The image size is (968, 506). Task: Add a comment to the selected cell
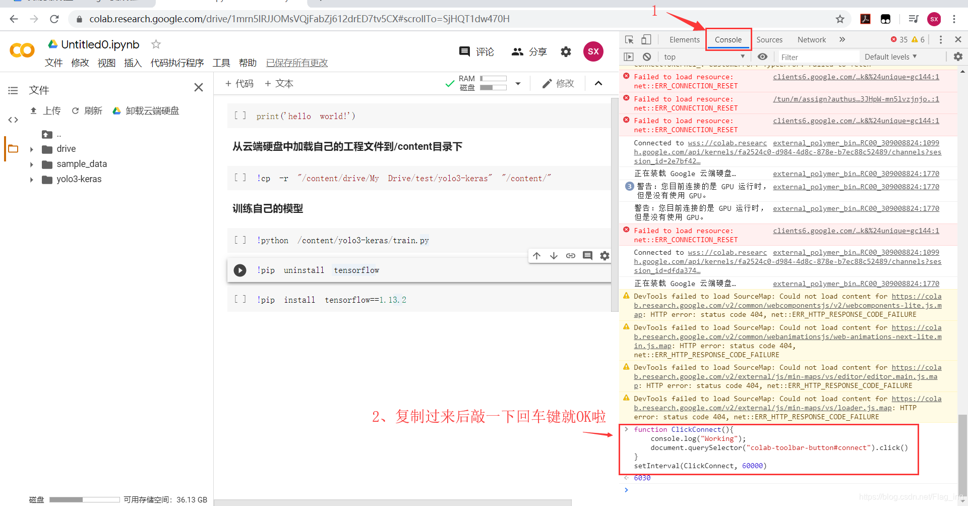588,256
